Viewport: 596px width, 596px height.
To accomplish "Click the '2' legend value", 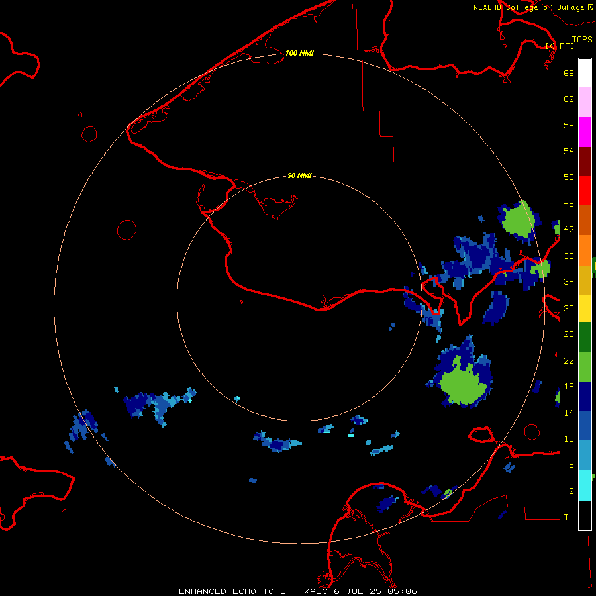I will (x=571, y=491).
